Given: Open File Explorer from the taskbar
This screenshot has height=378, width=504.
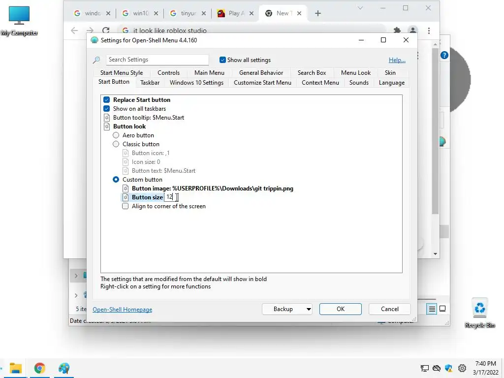Looking at the screenshot, I should [x=15, y=368].
